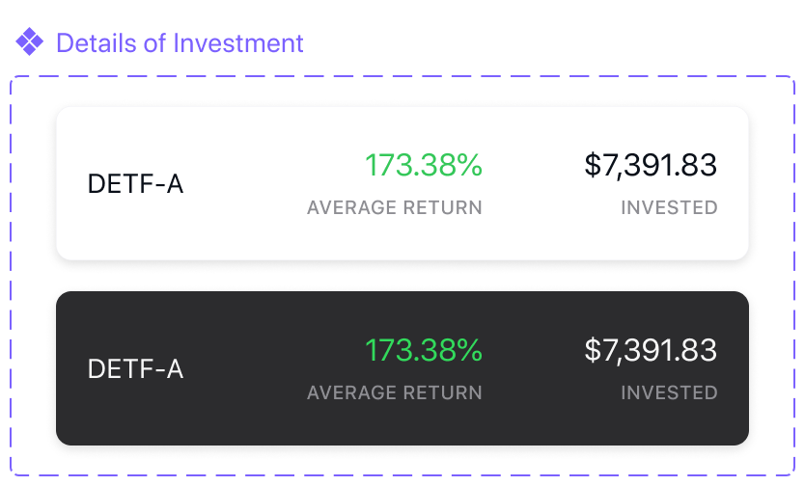Click INVESTED label in light card
The height and width of the screenshot is (486, 805).
tap(670, 207)
